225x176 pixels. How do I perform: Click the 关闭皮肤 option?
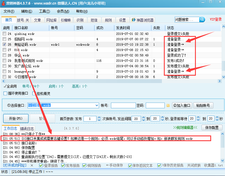click(194, 165)
